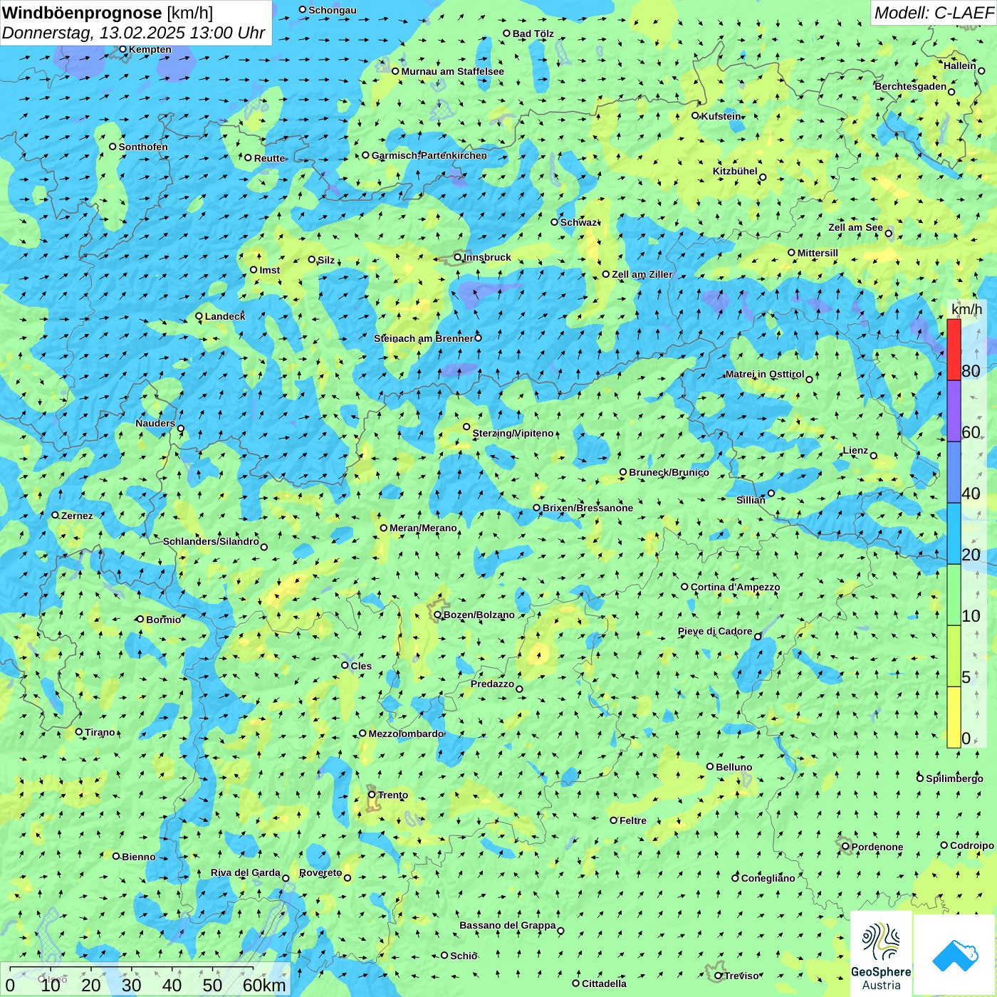Click the Brixen/Bressanone label
The width and height of the screenshot is (997, 997).
click(588, 508)
